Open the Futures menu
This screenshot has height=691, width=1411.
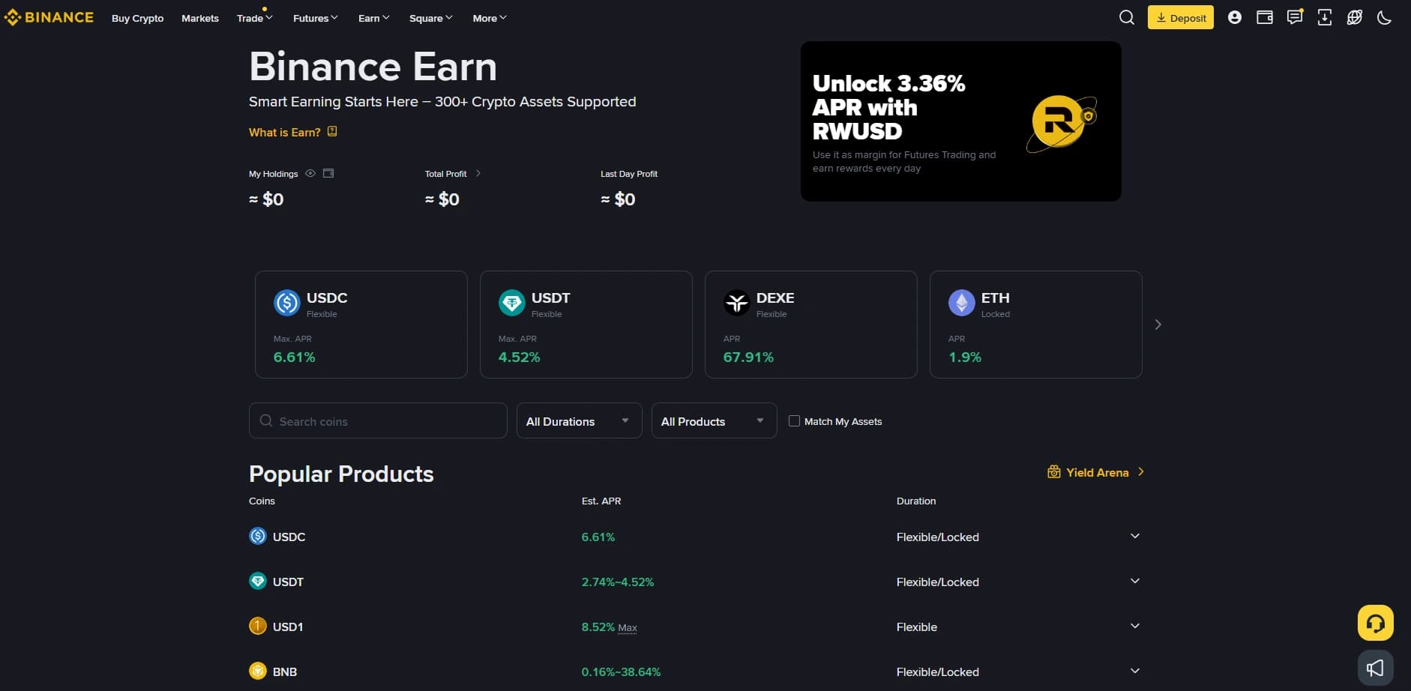315,18
